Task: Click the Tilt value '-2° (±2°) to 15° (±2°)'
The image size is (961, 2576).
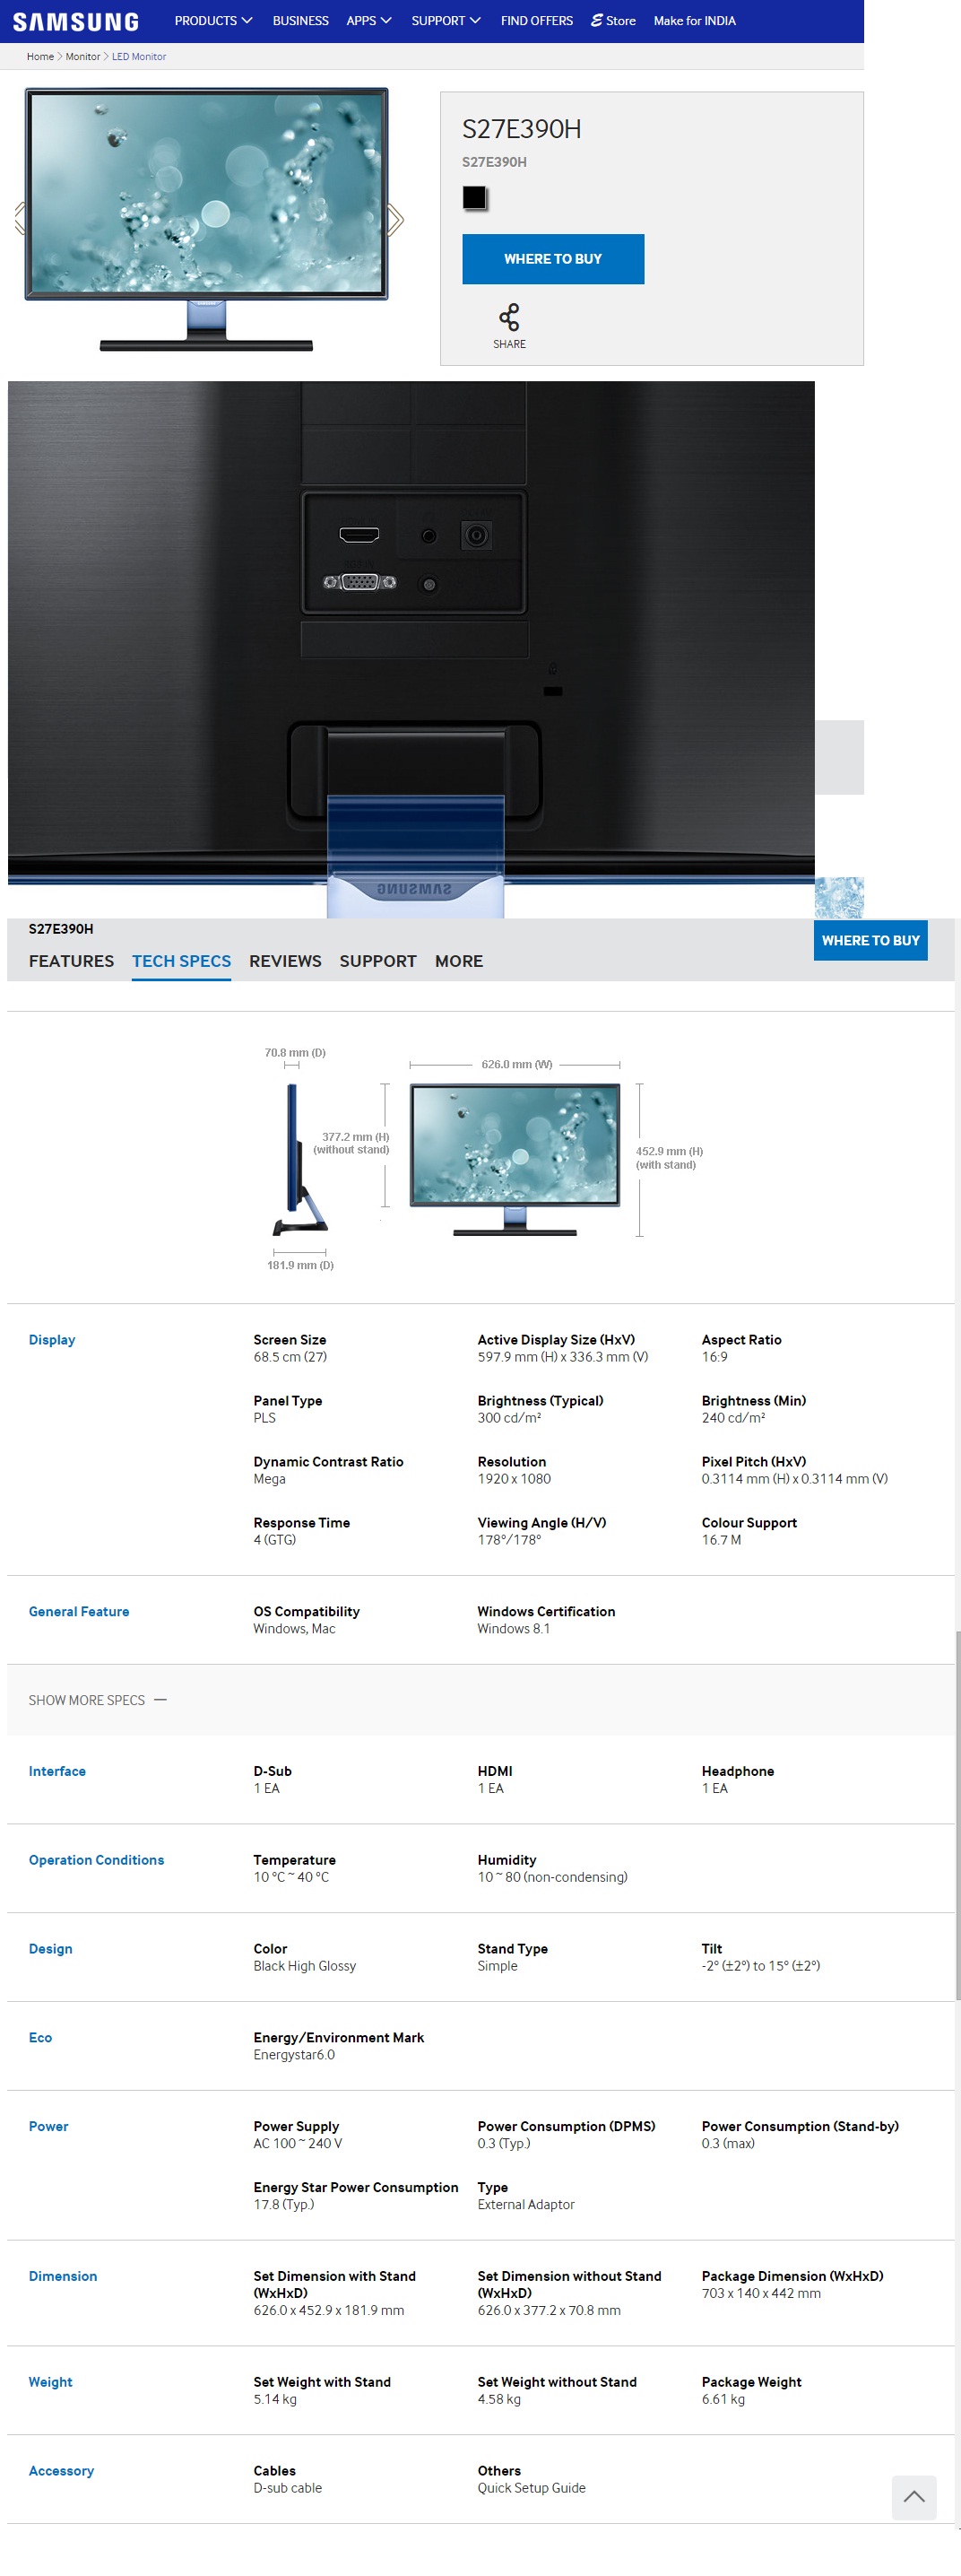Action: 761,1966
